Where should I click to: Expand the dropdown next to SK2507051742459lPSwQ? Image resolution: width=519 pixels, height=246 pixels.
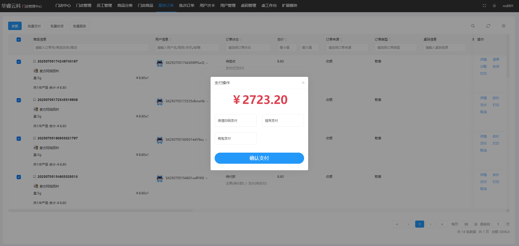tap(207, 63)
